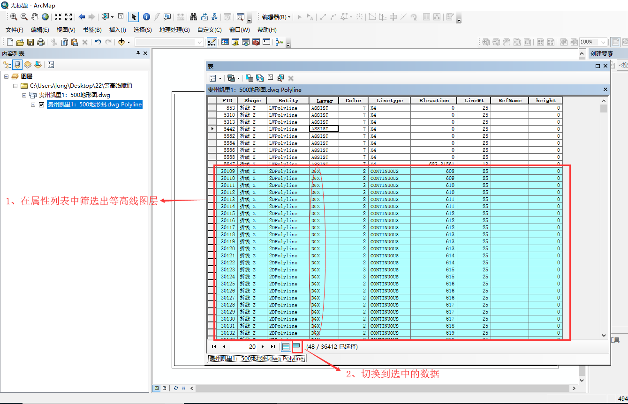This screenshot has height=404, width=628.
Task: Uncheck the 500地形图.dwg Polyline layer checkbox
Action: [x=42, y=105]
